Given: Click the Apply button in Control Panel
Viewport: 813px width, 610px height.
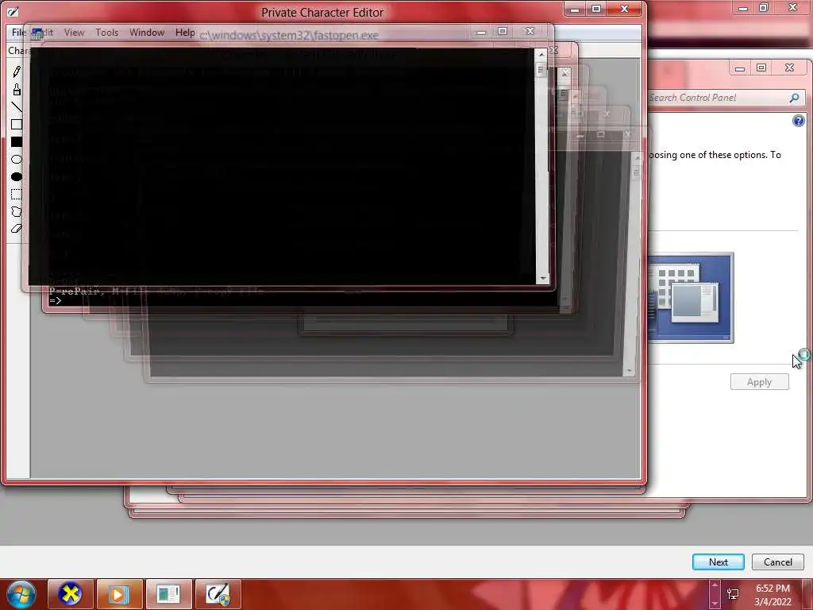Looking at the screenshot, I should pyautogui.click(x=760, y=382).
